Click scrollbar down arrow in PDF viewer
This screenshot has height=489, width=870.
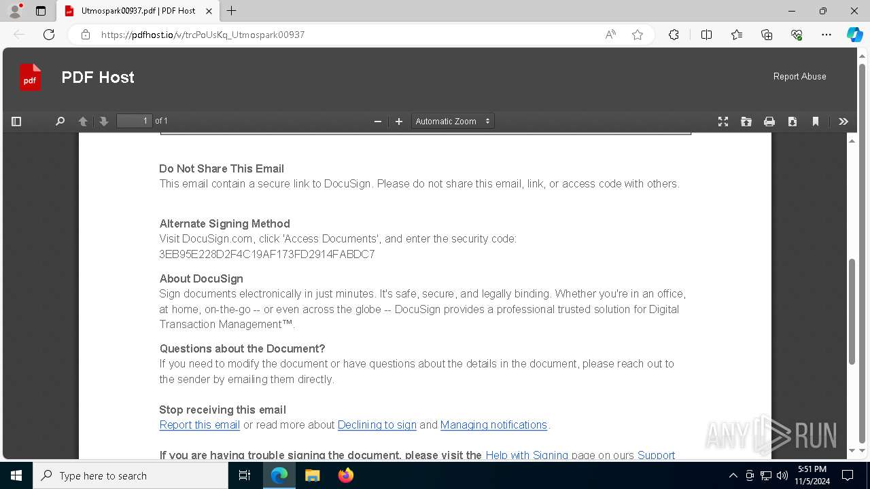(x=852, y=450)
